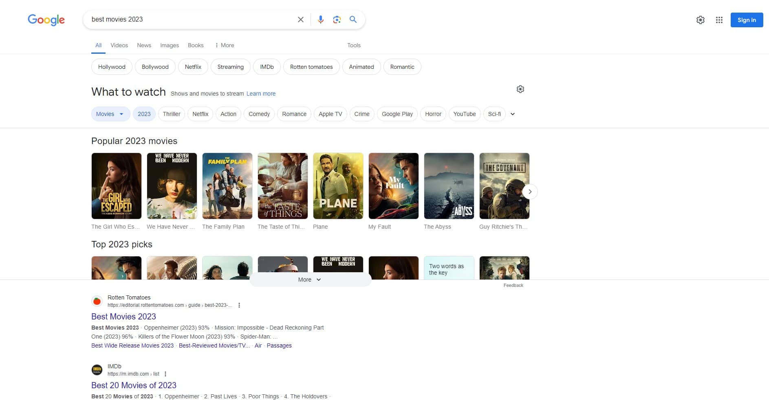The width and height of the screenshot is (769, 400).
Task: Click Feedback link
Action: pyautogui.click(x=513, y=285)
